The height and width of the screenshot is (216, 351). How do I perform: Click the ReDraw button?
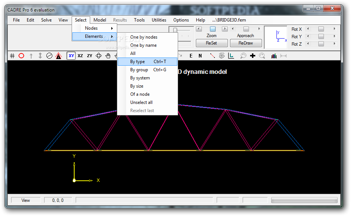[x=246, y=43]
